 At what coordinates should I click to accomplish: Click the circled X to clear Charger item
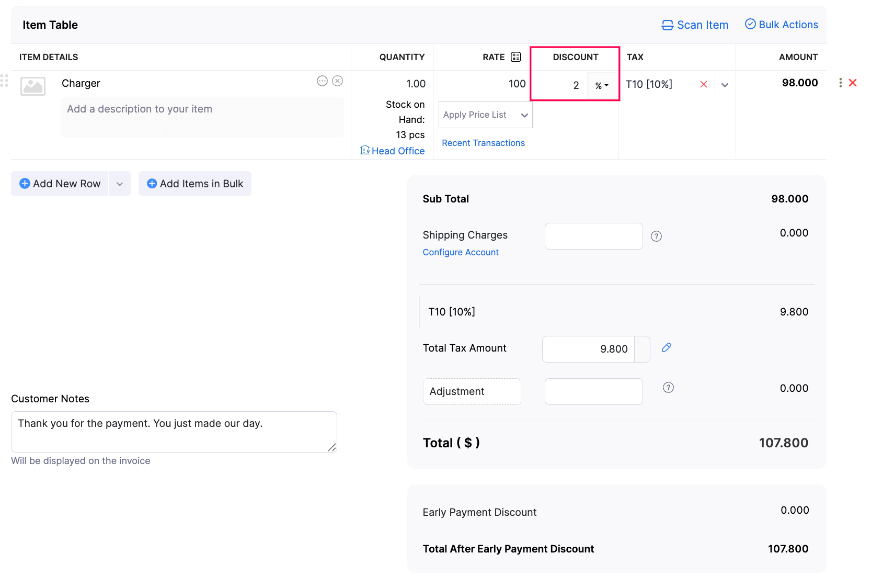click(x=338, y=81)
